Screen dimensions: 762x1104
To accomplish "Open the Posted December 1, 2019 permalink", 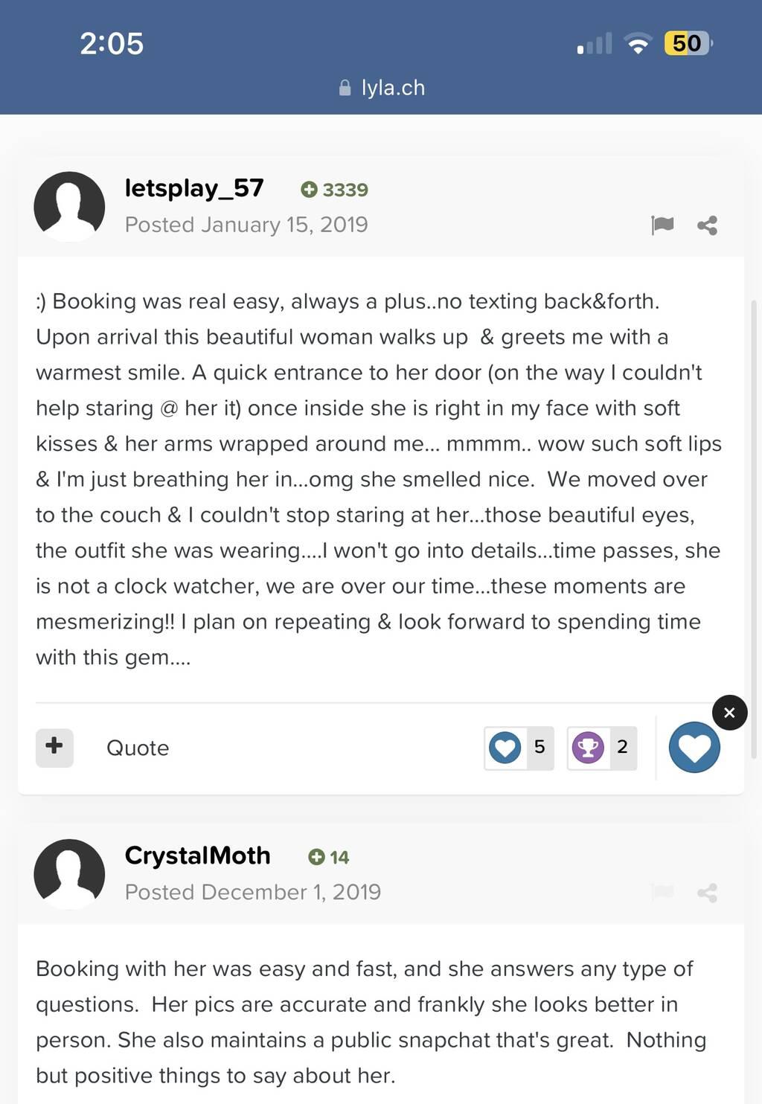I will pyautogui.click(x=253, y=892).
